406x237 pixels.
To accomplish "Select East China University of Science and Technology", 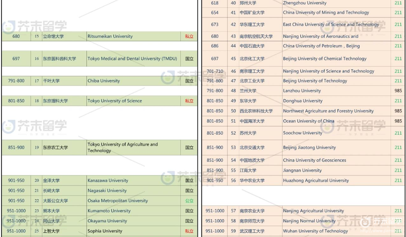I will 331,24.
